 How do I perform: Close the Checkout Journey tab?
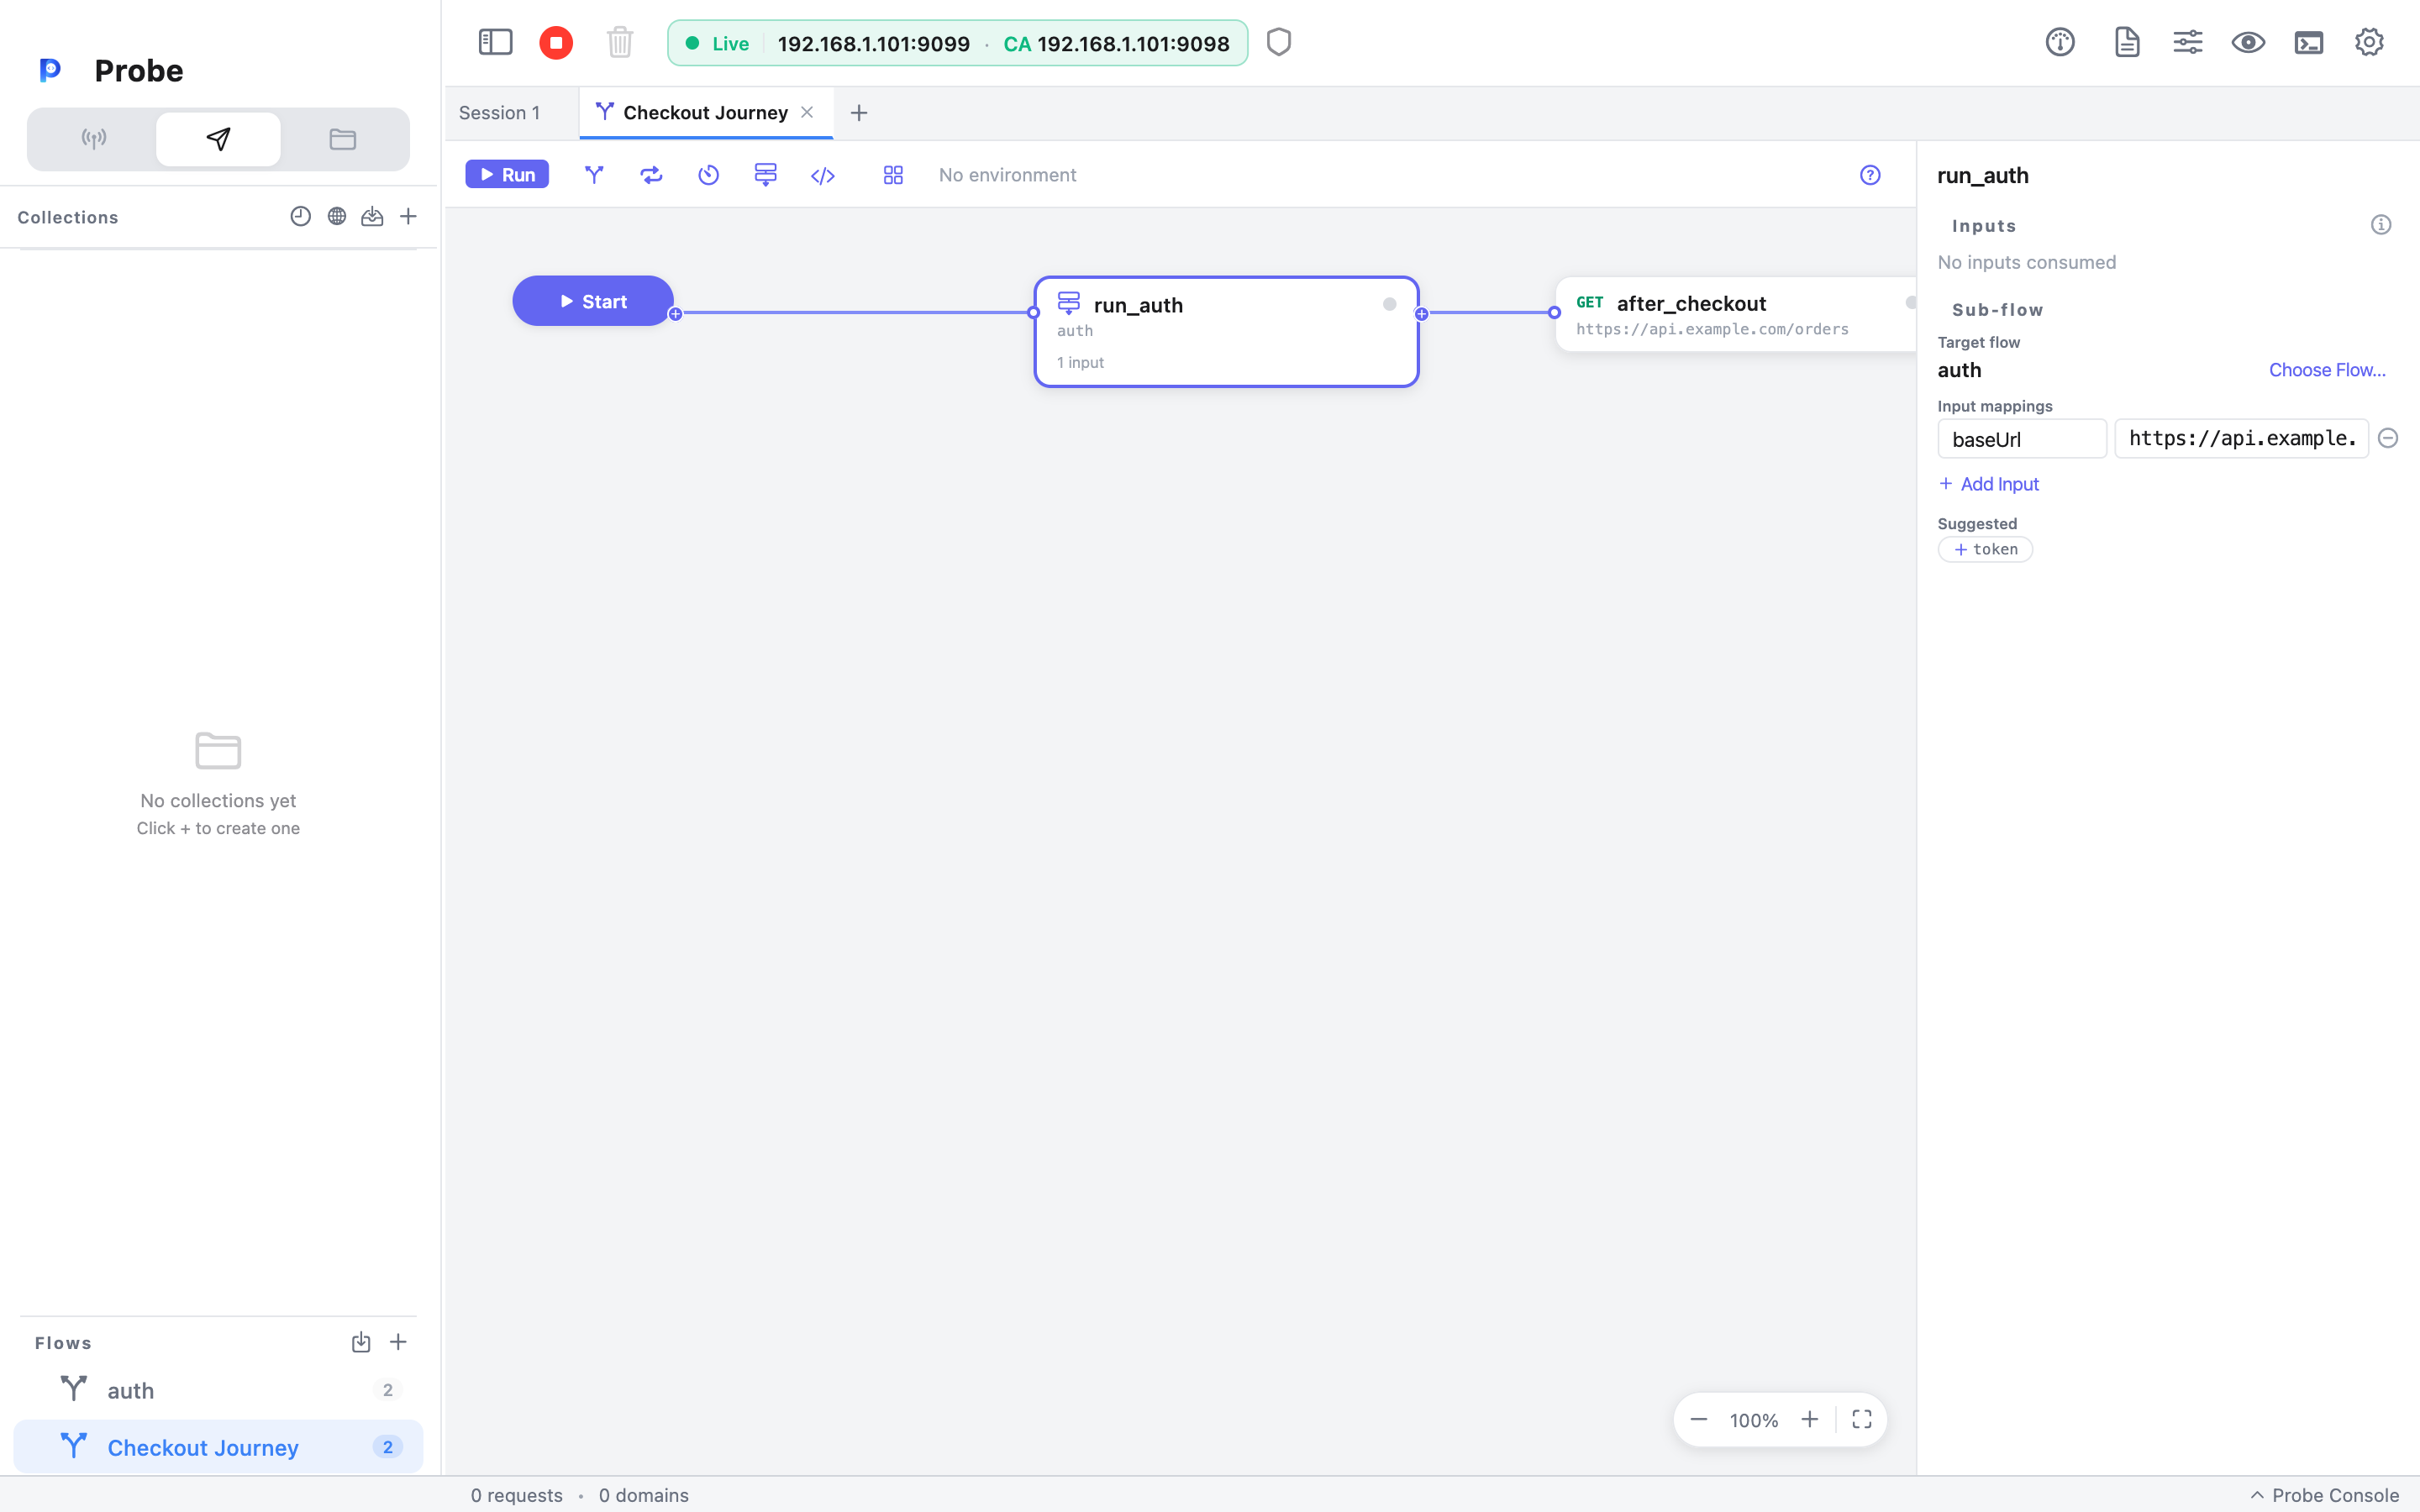pyautogui.click(x=807, y=113)
